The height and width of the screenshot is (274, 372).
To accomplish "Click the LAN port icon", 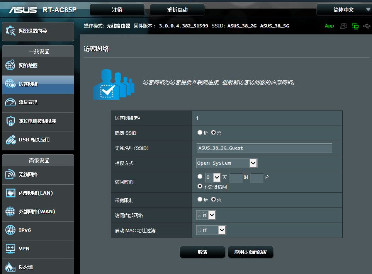I will coord(10,193).
